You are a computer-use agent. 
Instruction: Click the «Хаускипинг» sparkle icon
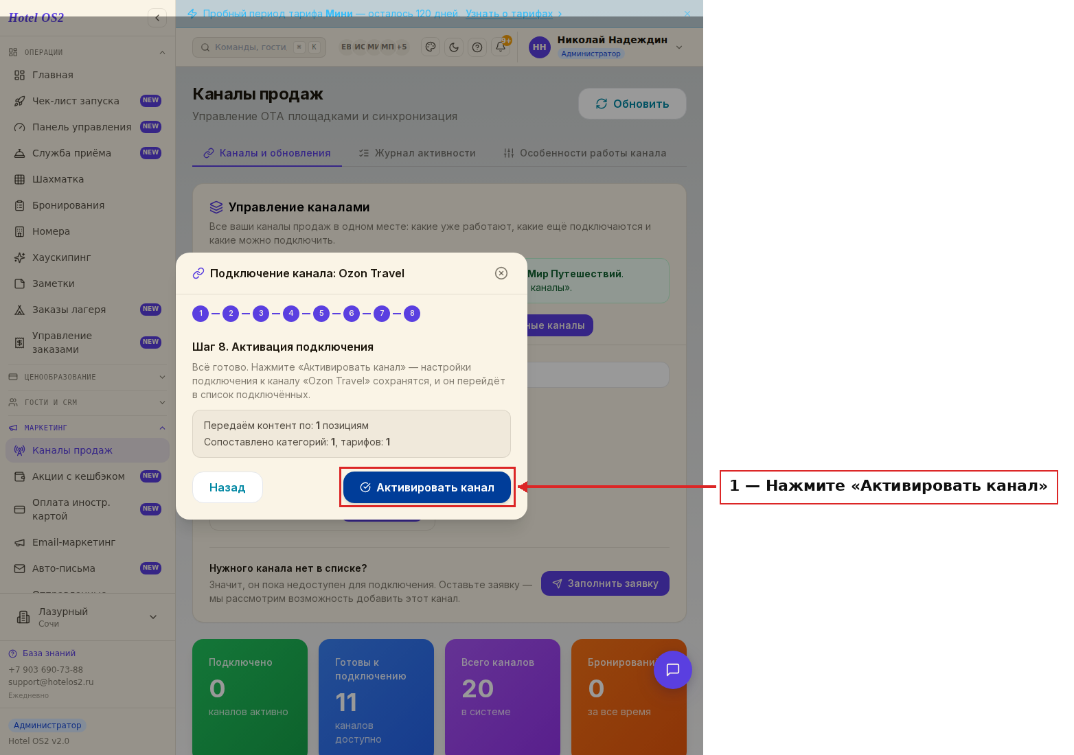coord(20,257)
